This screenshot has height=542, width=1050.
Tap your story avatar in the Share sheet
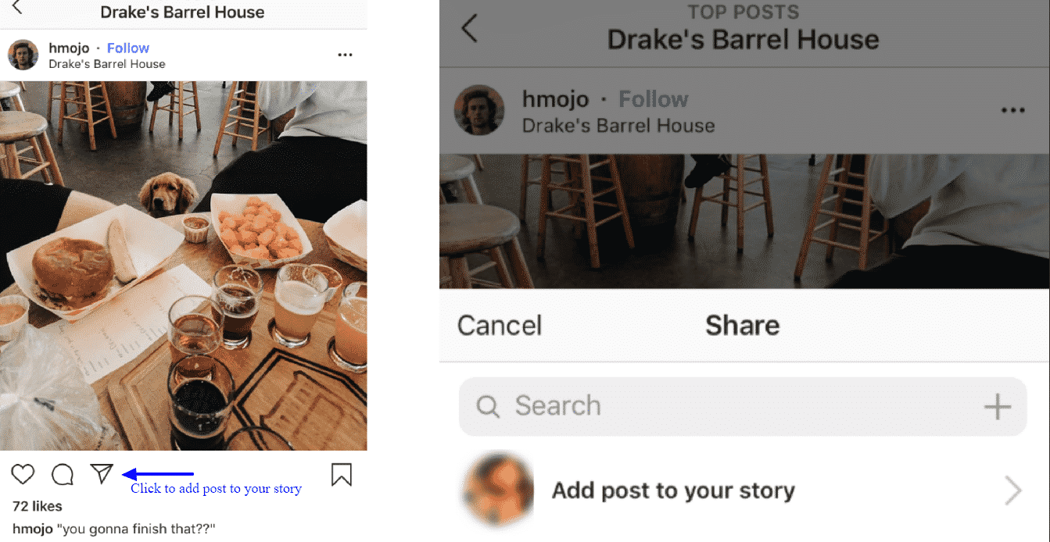coord(498,490)
